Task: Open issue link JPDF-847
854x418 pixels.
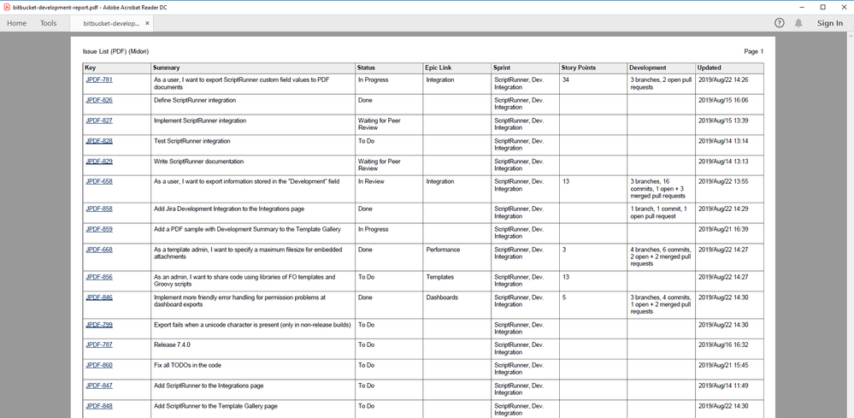Action: 99,386
